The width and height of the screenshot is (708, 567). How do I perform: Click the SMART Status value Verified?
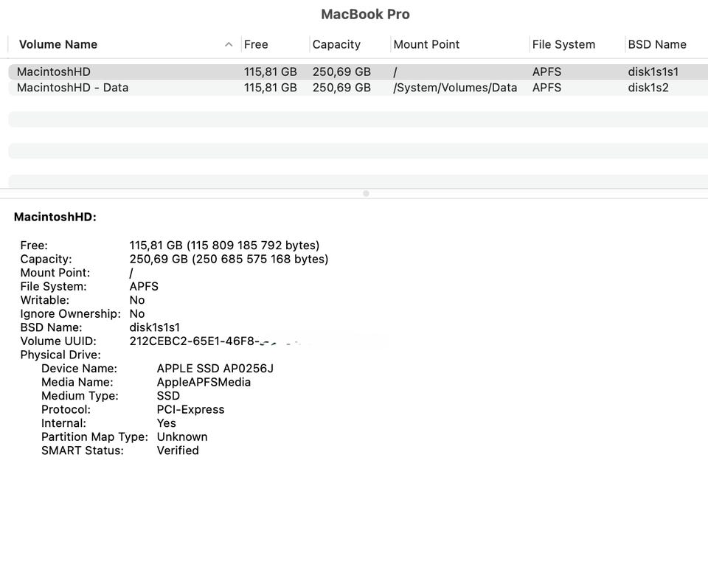(x=178, y=451)
